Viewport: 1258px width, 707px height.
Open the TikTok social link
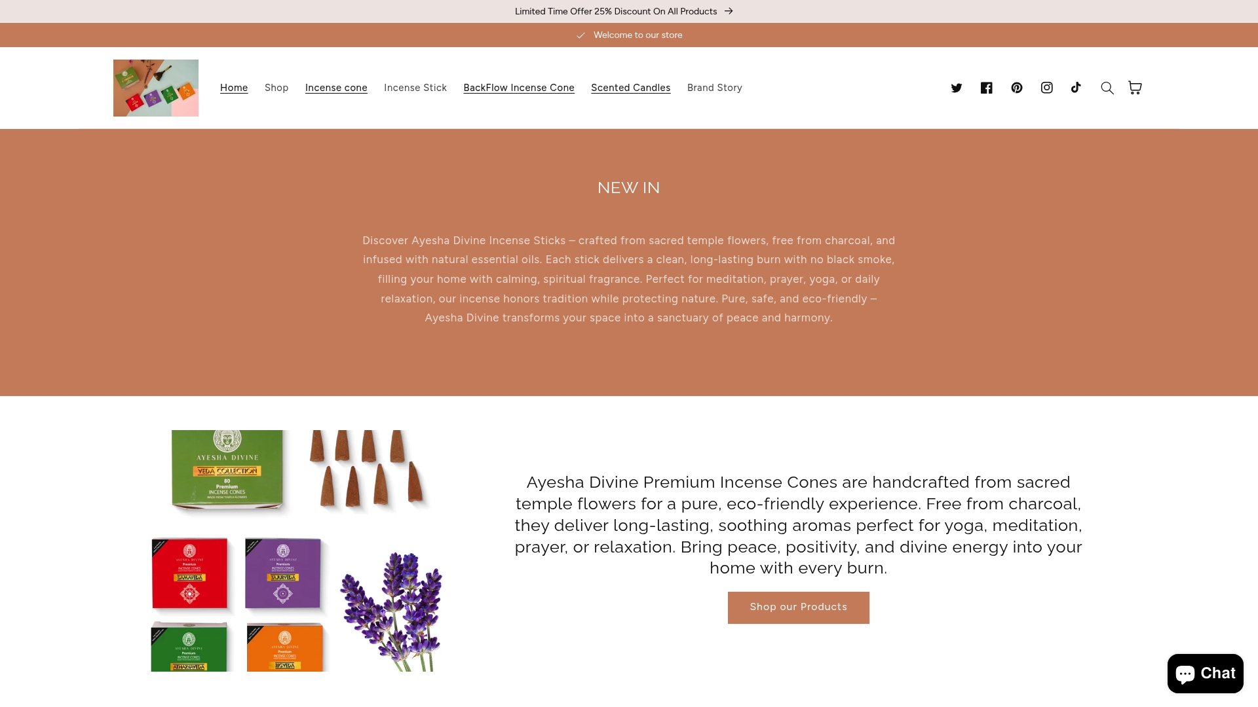[x=1076, y=88]
